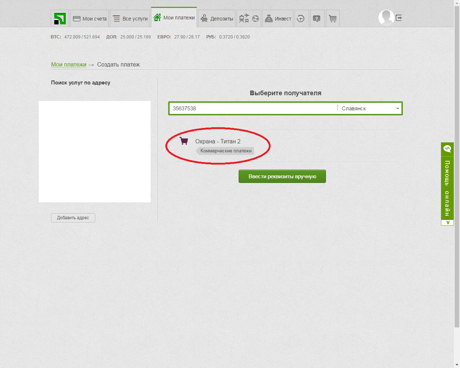Open the Депозиты tab
The height and width of the screenshot is (368, 460).
pos(217,19)
